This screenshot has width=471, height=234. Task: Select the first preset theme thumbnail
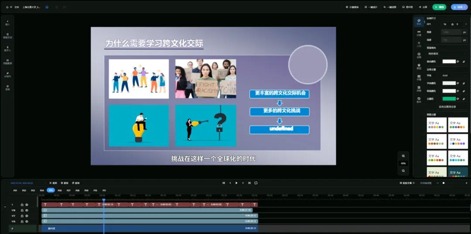pyautogui.click(x=437, y=125)
